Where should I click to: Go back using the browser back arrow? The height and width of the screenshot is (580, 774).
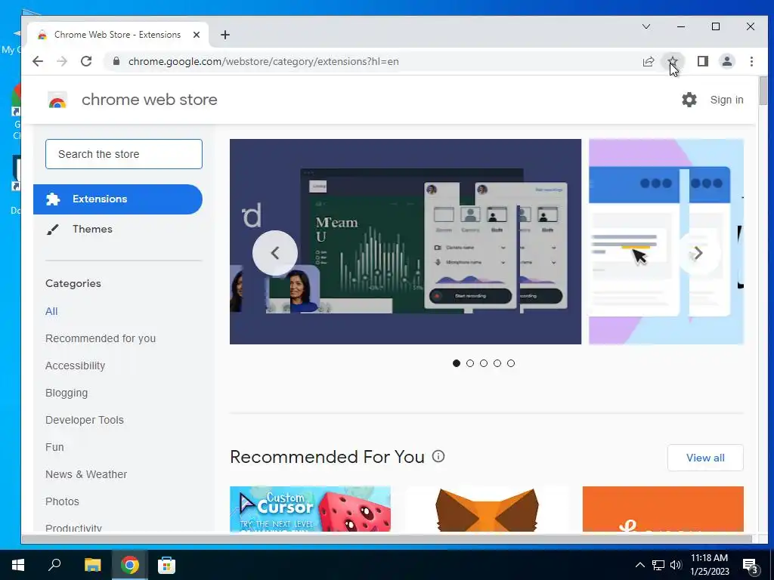coord(38,61)
